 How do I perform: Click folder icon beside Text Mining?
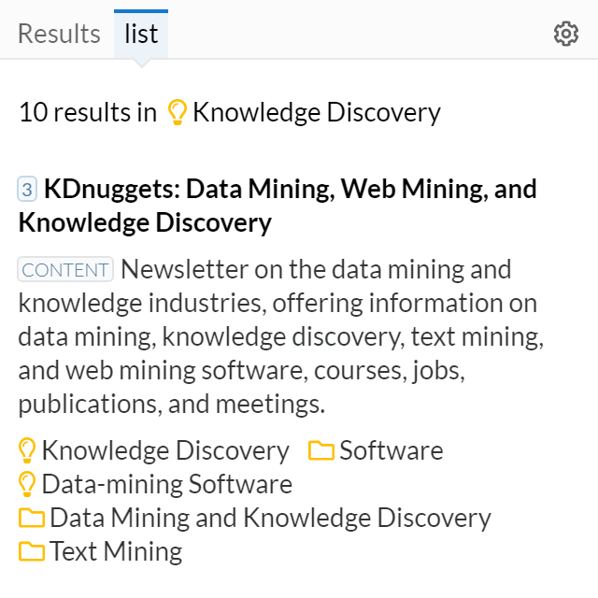point(32,551)
